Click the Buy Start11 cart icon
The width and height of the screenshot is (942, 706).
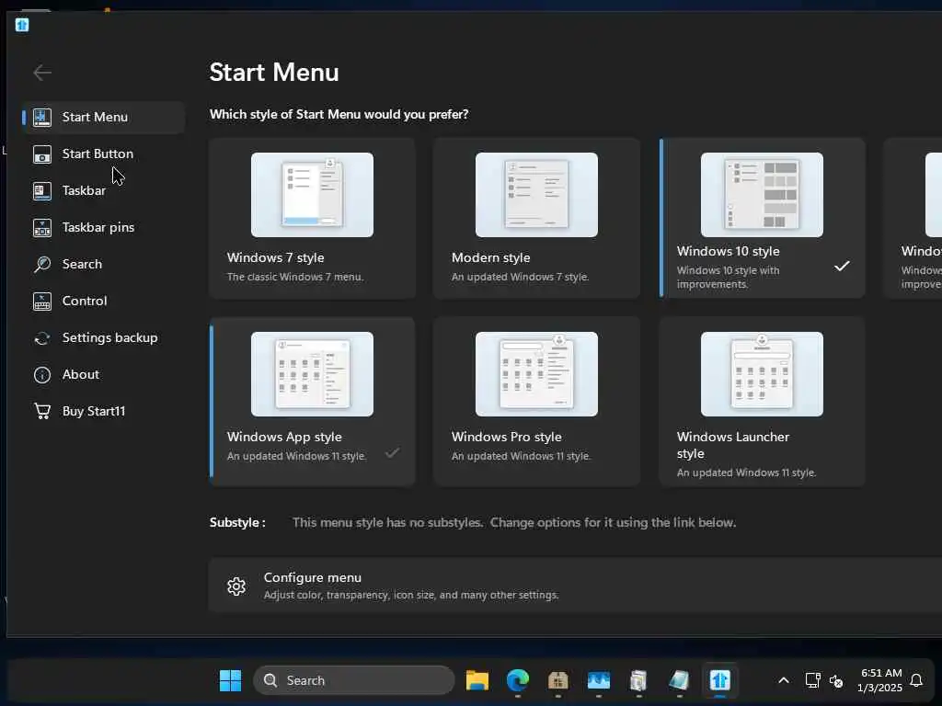point(42,411)
